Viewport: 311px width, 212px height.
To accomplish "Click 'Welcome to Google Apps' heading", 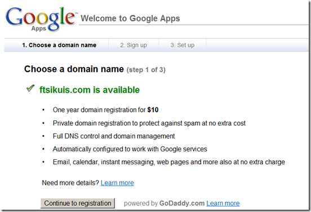I will click(130, 19).
